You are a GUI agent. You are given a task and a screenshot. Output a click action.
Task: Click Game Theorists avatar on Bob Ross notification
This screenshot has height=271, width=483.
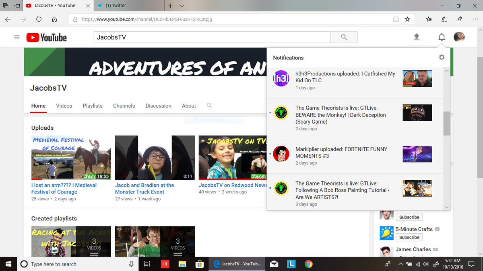pyautogui.click(x=281, y=188)
